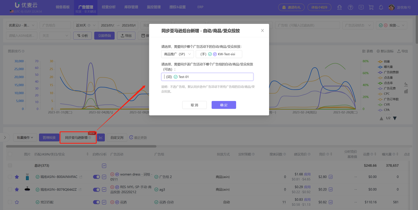Go to previous legend page arrow
This screenshot has width=418, height=210.
click(x=381, y=118)
